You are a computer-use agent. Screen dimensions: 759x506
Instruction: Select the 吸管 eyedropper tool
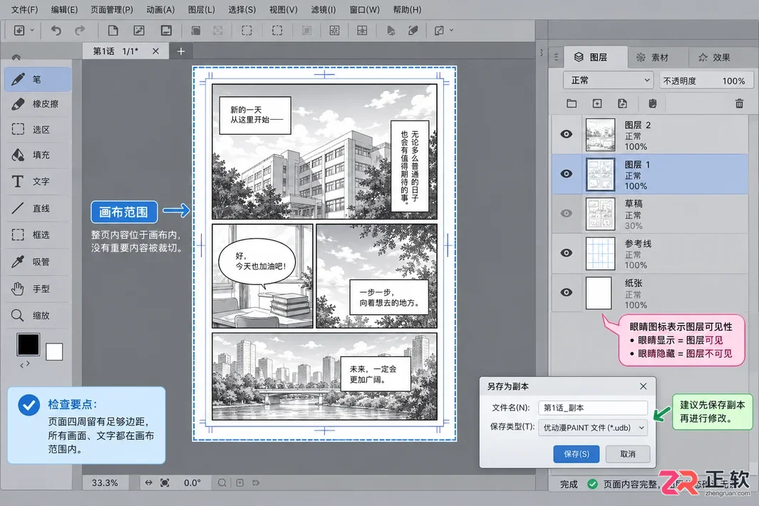pos(38,262)
